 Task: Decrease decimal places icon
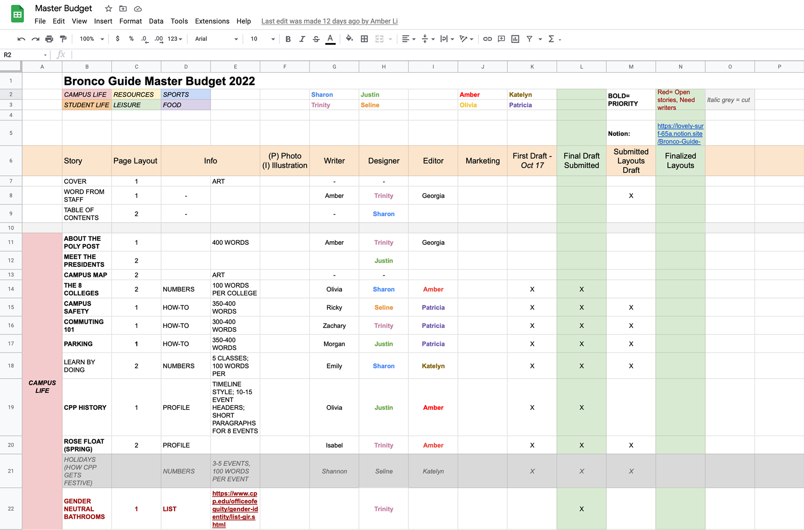tap(144, 39)
